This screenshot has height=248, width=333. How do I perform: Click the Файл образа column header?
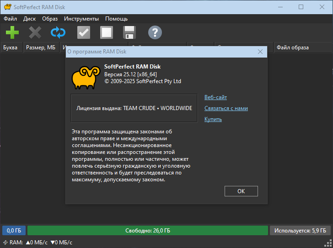(x=293, y=47)
